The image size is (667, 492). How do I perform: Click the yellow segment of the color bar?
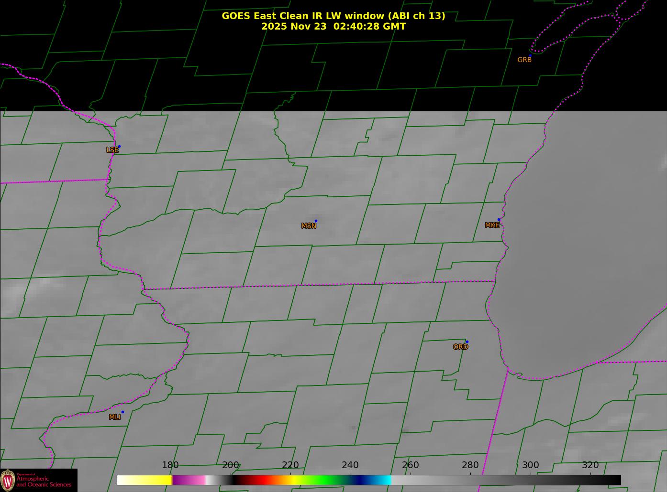pyautogui.click(x=158, y=480)
